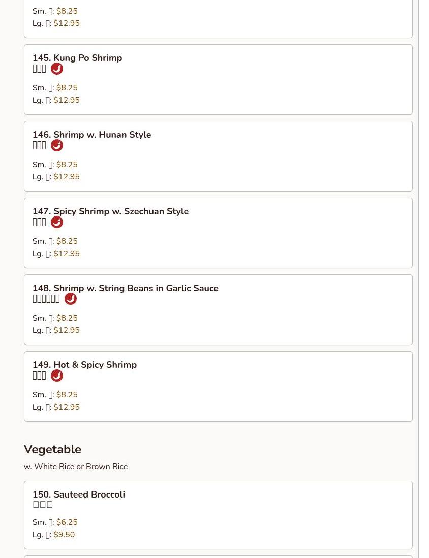Screen dimensions: 429x558
Task: Click the spicy chili icon for Kung Po Shrimp
Action: (57, 69)
